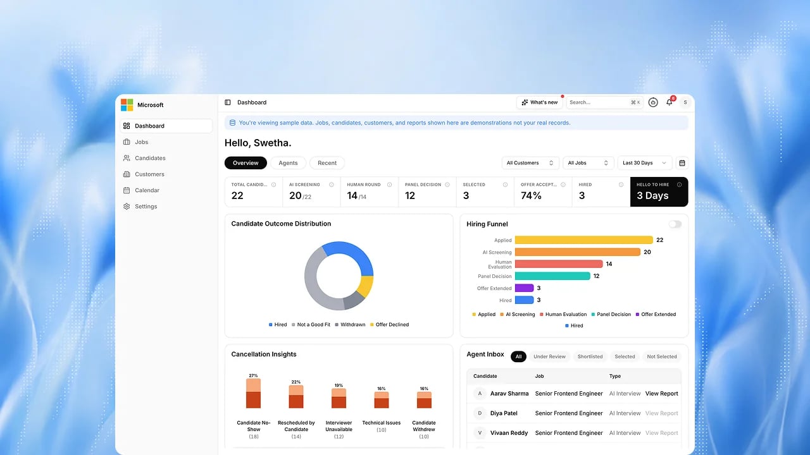The height and width of the screenshot is (455, 810).
Task: Go to Jobs in the sidebar
Action: pos(166,142)
